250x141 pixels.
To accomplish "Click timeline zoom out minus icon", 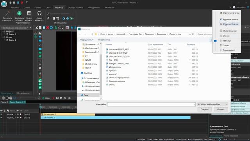I will (7, 98).
